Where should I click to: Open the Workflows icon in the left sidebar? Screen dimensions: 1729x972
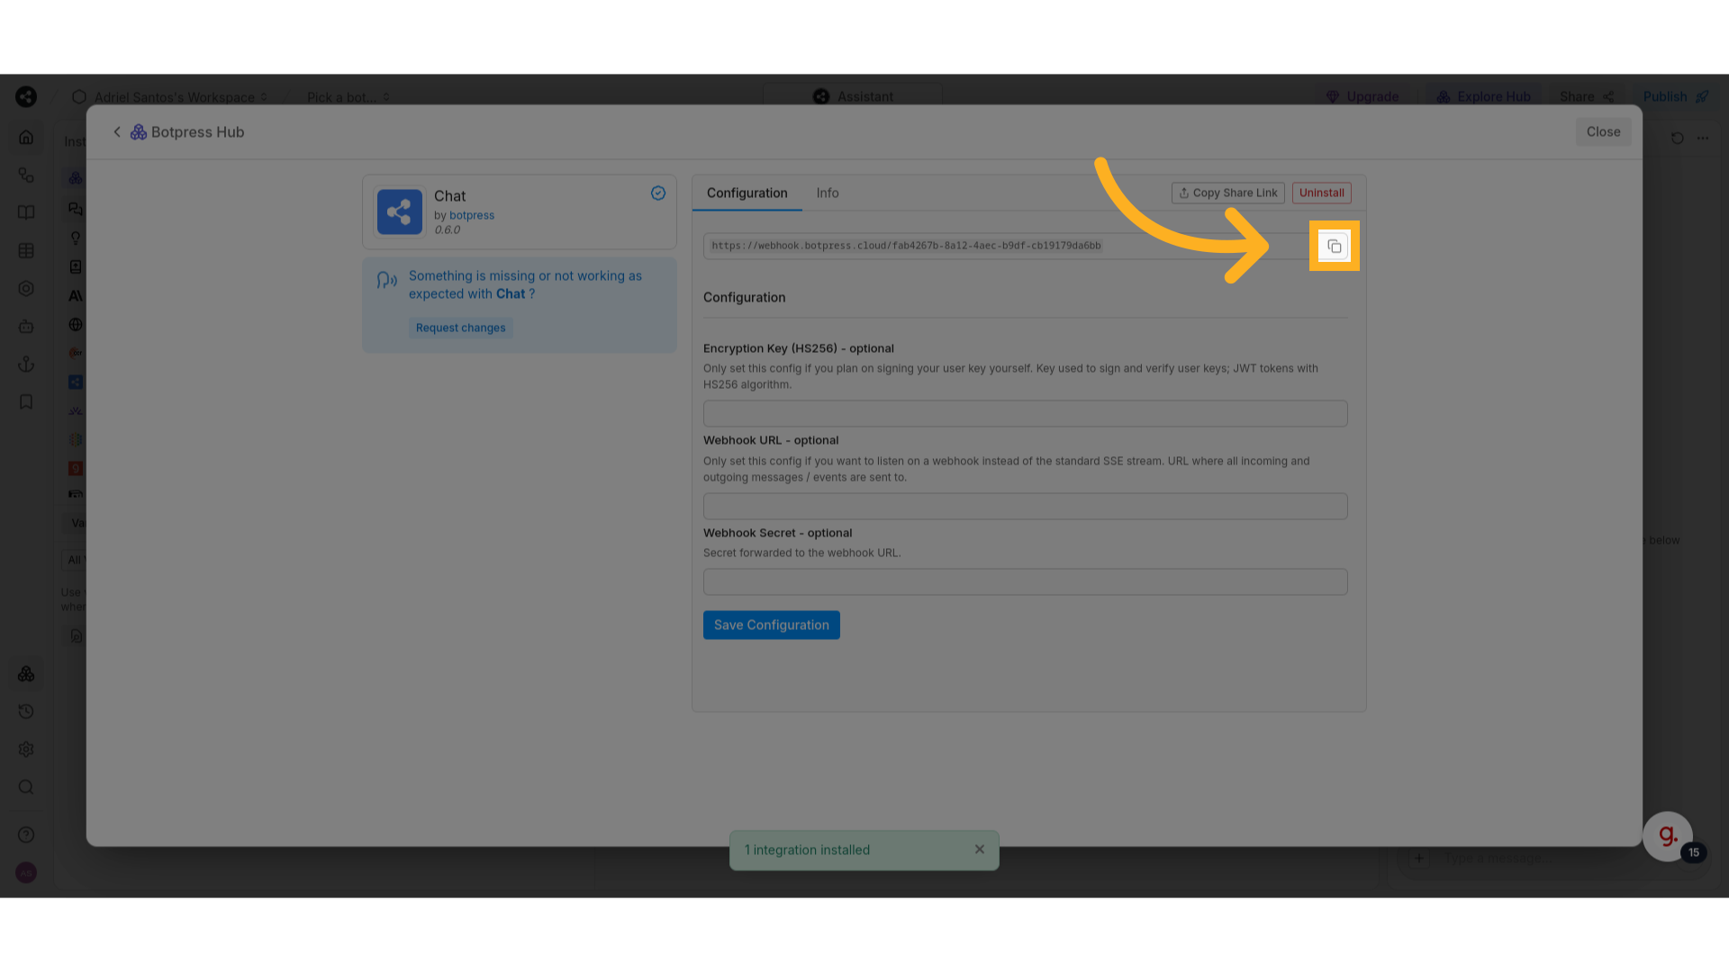pyautogui.click(x=26, y=175)
